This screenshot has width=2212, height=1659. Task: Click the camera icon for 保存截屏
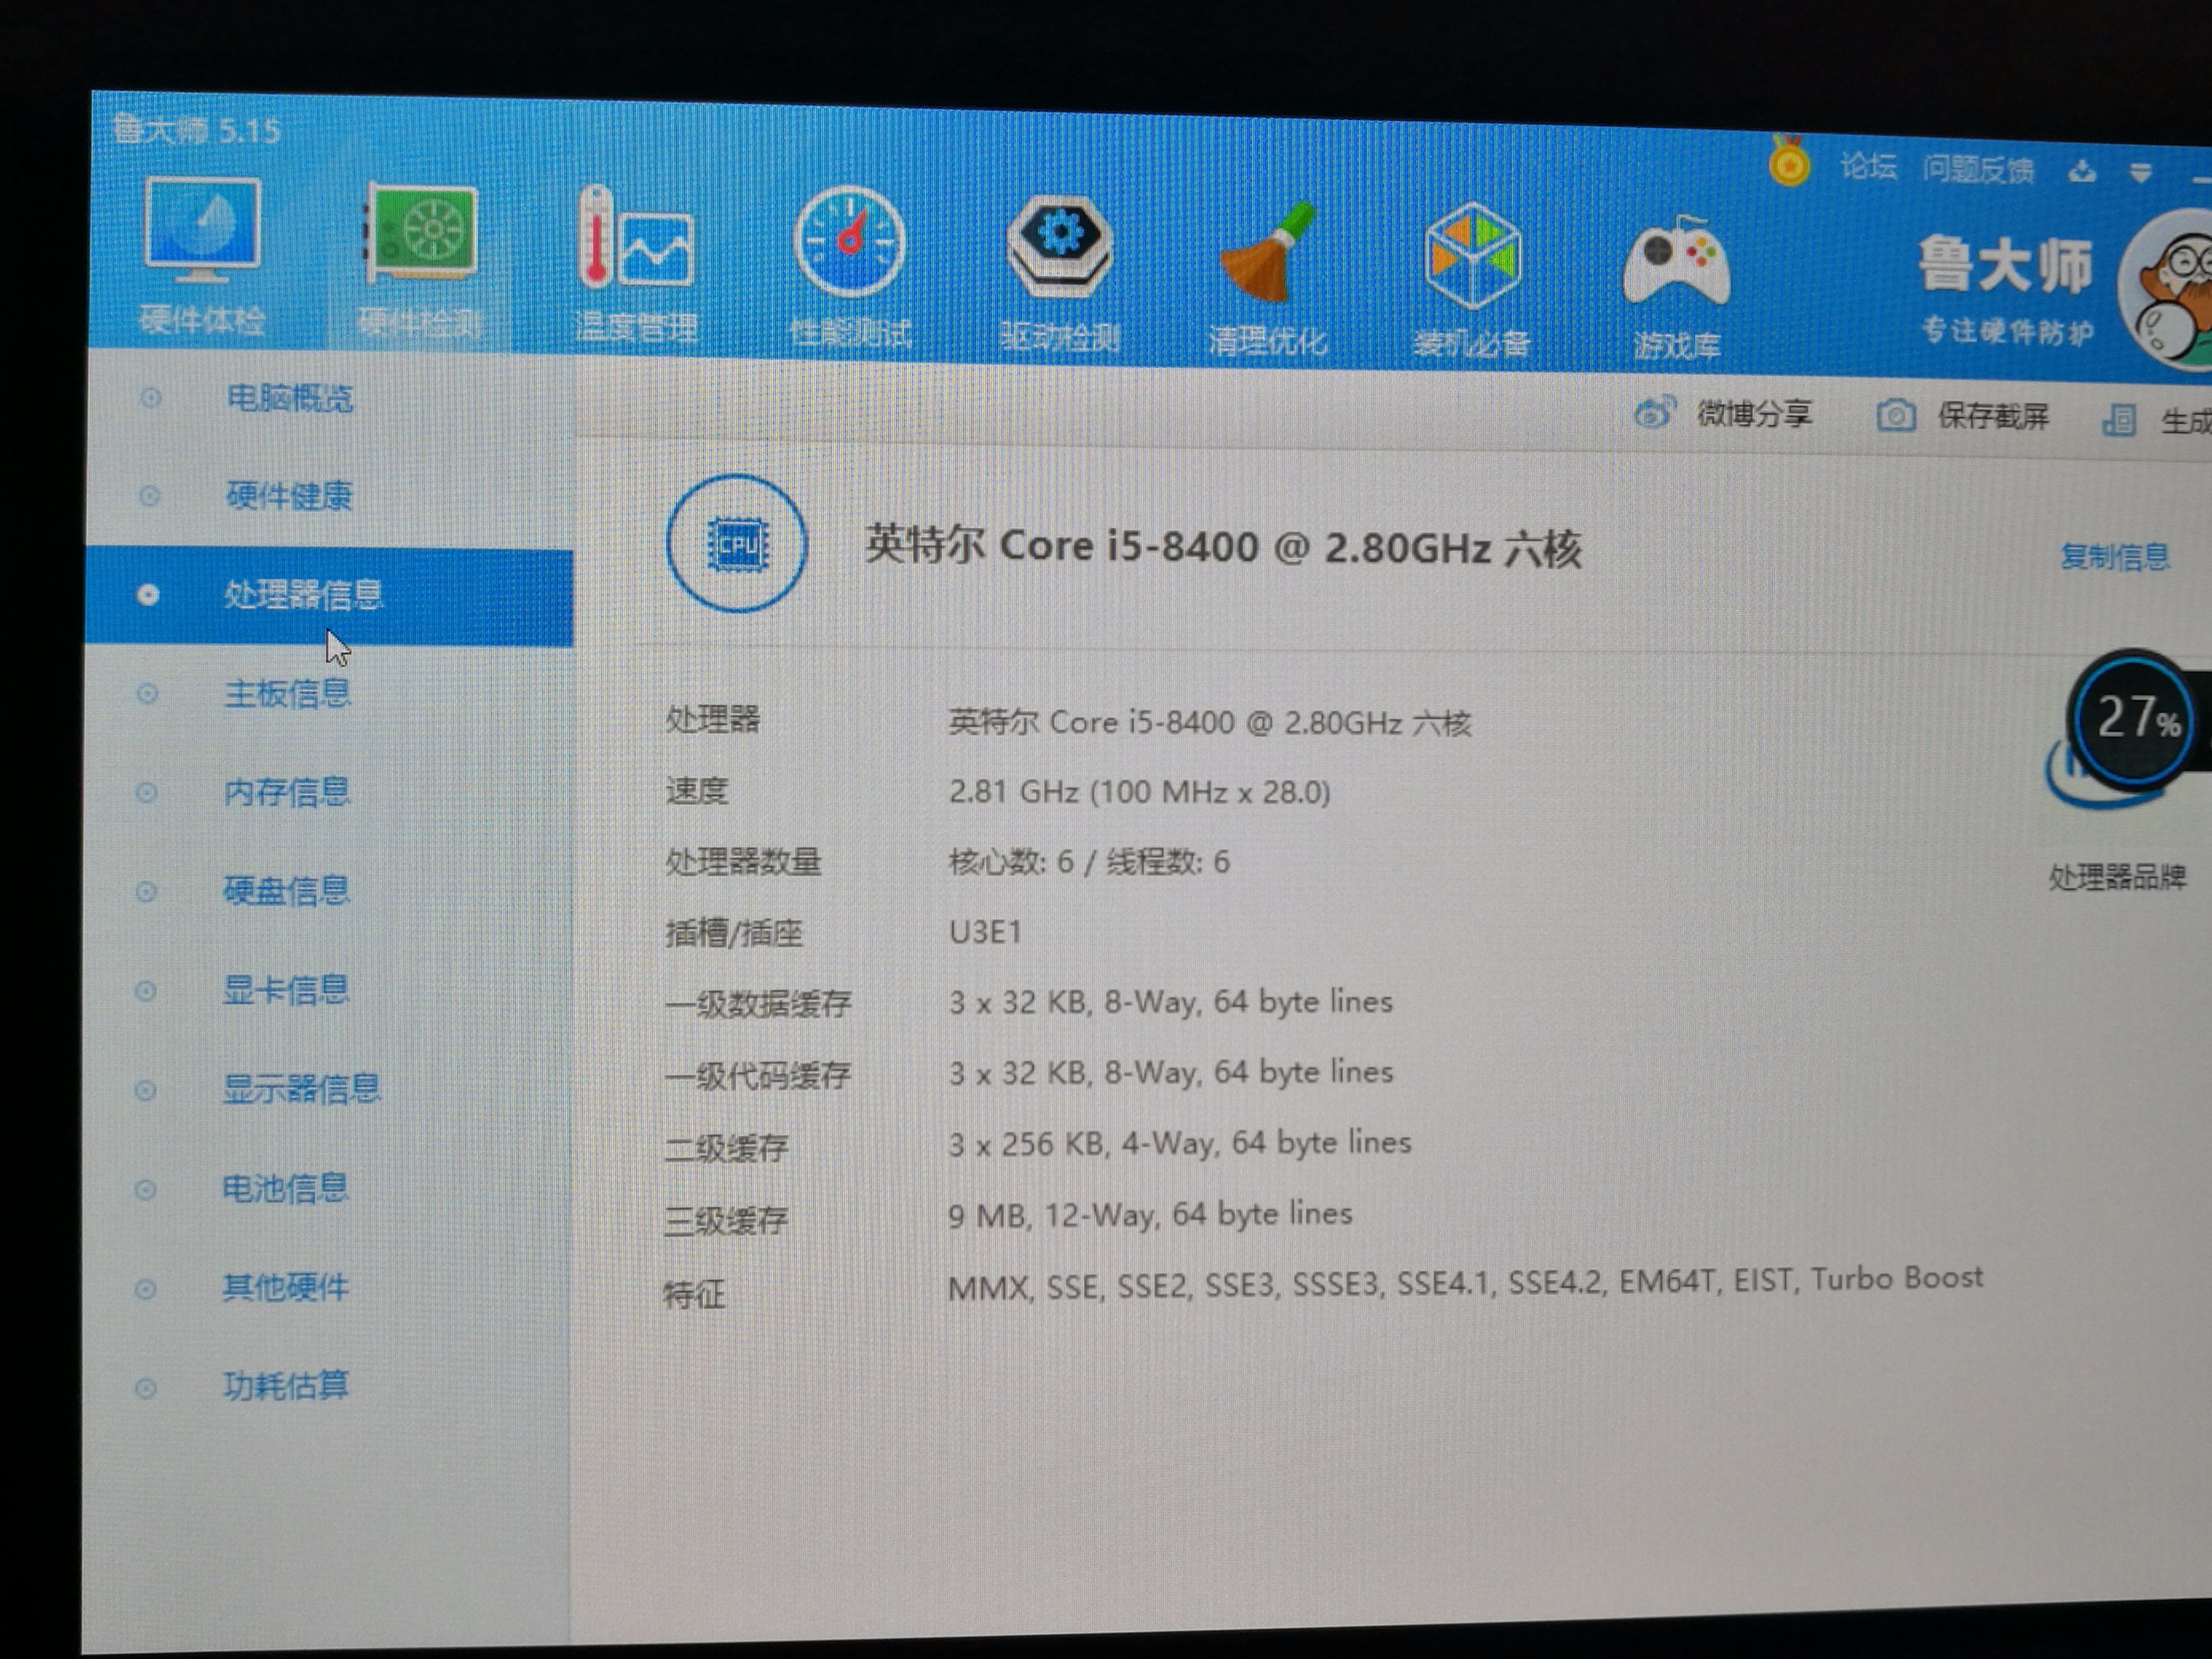point(1896,415)
